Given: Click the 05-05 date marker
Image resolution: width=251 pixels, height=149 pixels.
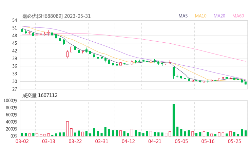Looking at the screenshot, I should click(x=181, y=141).
